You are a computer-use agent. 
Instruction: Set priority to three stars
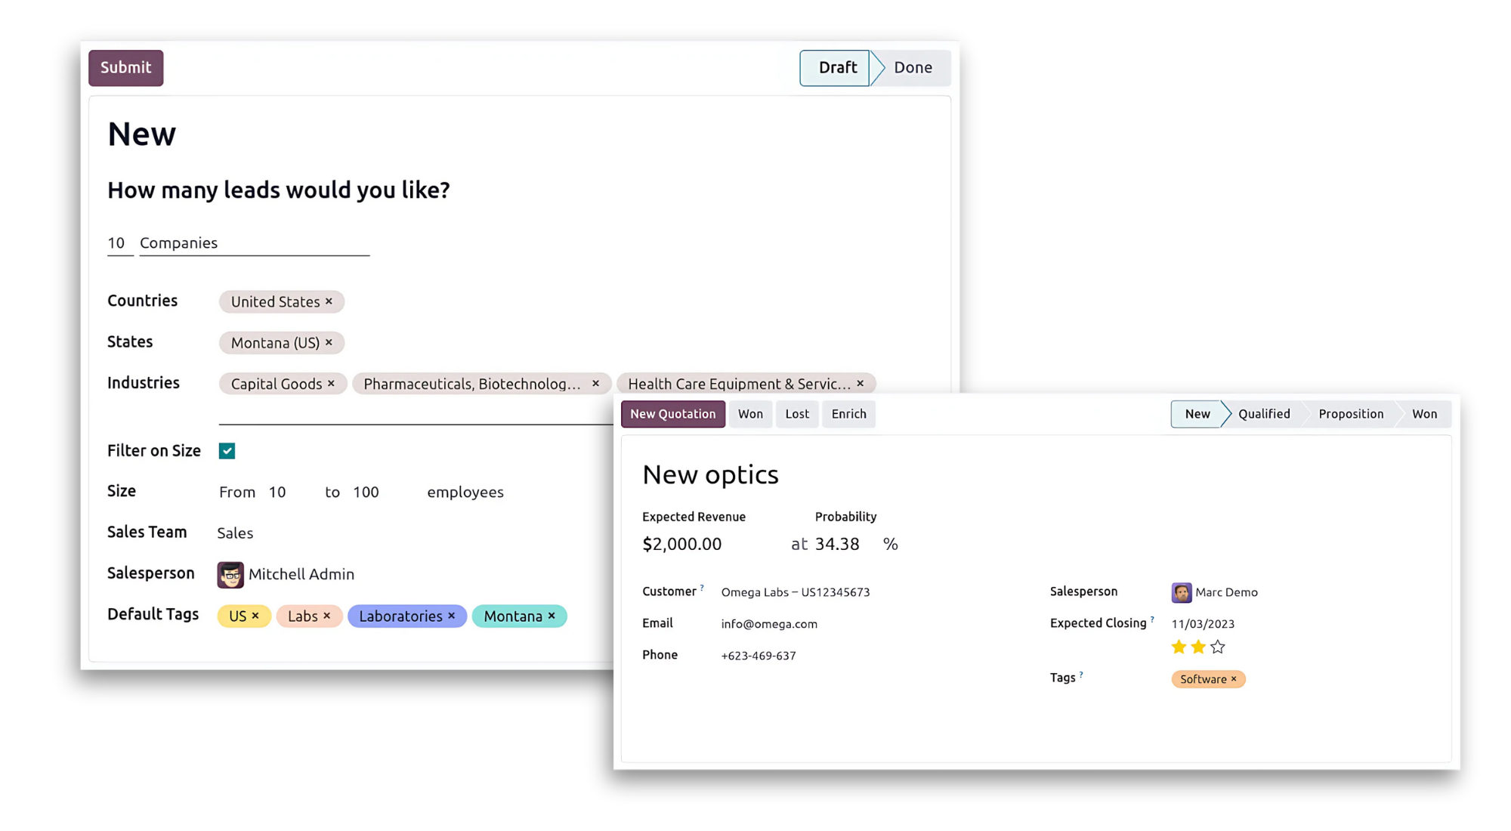coord(1217,647)
